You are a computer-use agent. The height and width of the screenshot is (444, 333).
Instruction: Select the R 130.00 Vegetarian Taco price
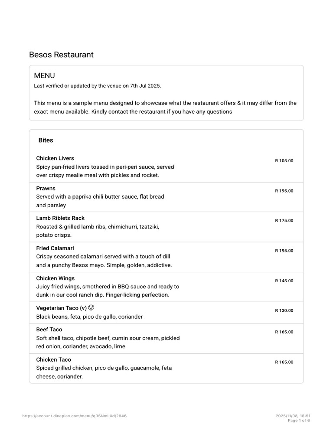pyautogui.click(x=284, y=310)
